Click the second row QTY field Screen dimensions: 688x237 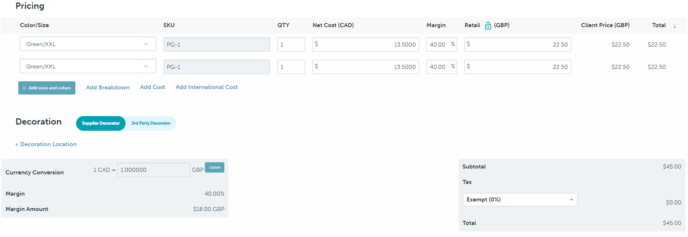pyautogui.click(x=291, y=67)
